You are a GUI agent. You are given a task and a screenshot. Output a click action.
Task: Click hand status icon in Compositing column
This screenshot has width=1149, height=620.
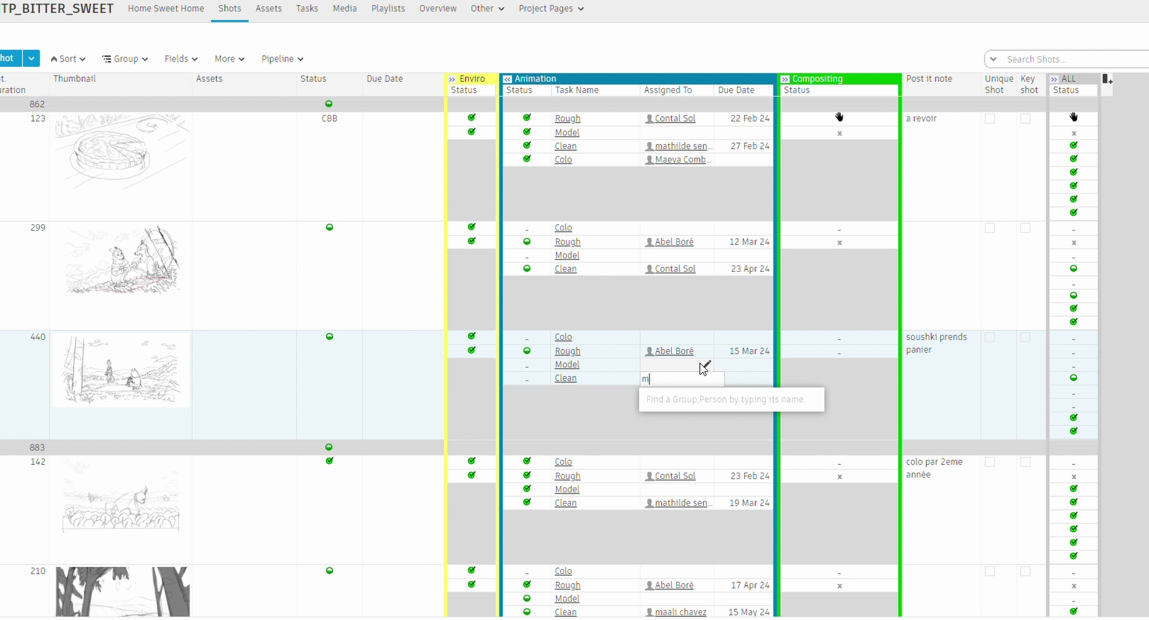[x=839, y=117]
